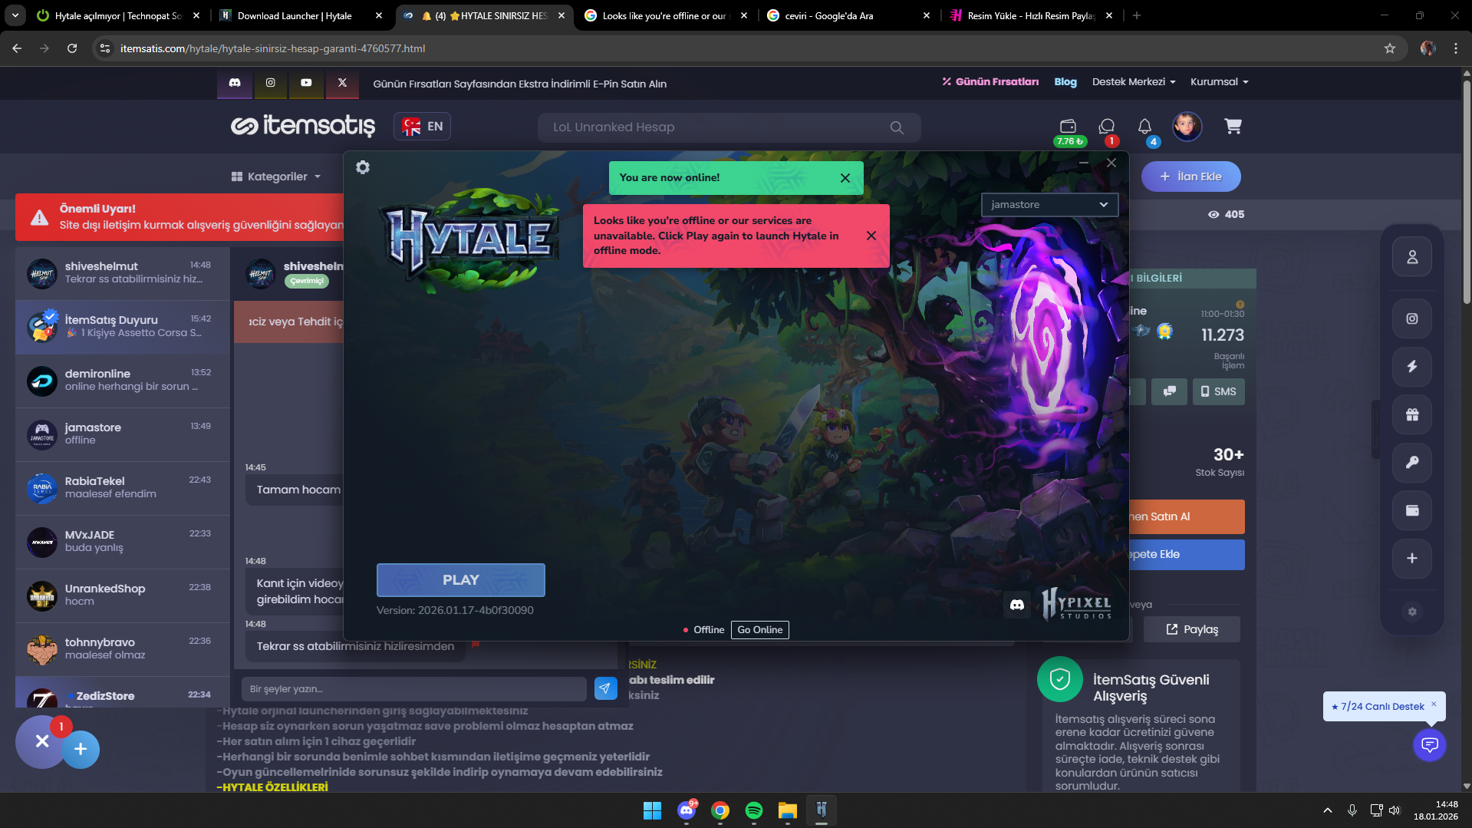This screenshot has height=828, width=1472.
Task: Open UnrankedShop chat conversation
Action: click(x=123, y=595)
